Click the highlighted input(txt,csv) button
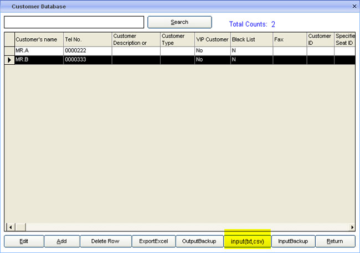 (x=247, y=241)
